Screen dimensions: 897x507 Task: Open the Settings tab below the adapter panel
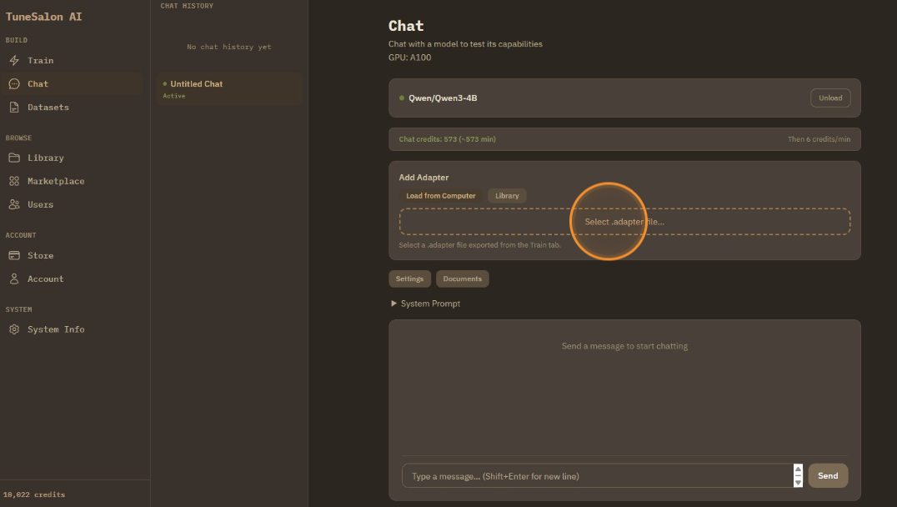(x=409, y=279)
